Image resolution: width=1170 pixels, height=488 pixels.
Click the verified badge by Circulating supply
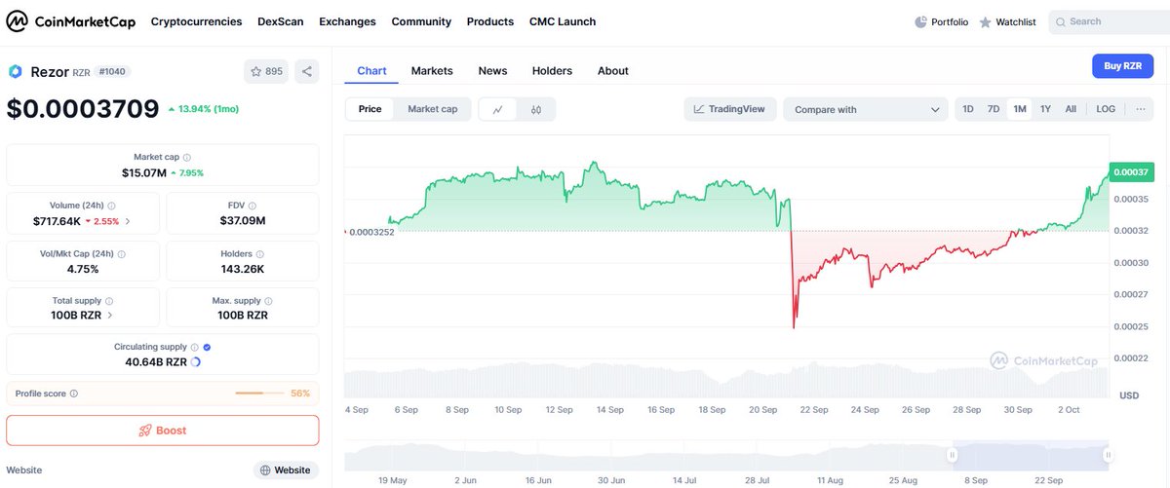(x=207, y=346)
